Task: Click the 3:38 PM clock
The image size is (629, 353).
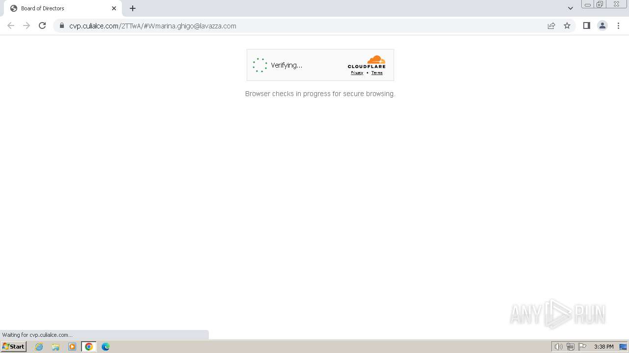Action: pos(603,347)
